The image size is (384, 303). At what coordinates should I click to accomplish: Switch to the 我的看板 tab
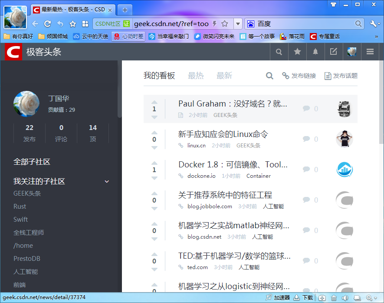pyautogui.click(x=159, y=76)
